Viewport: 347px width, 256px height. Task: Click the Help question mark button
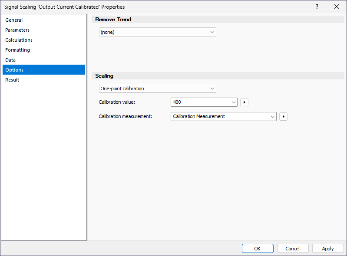[317, 7]
